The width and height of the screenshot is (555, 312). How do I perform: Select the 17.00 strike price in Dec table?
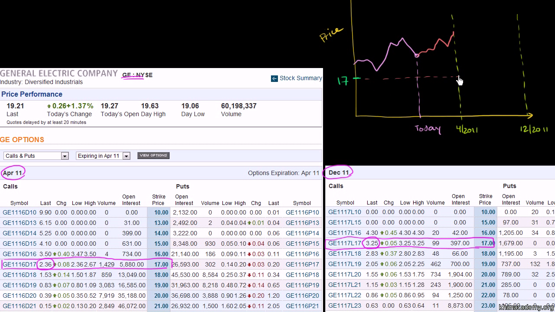click(488, 243)
